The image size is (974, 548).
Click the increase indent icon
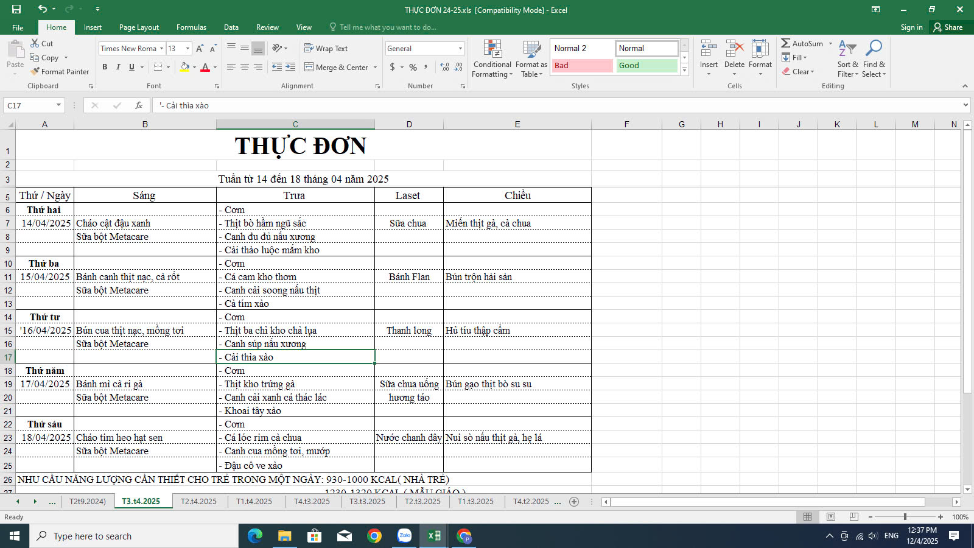pyautogui.click(x=290, y=67)
